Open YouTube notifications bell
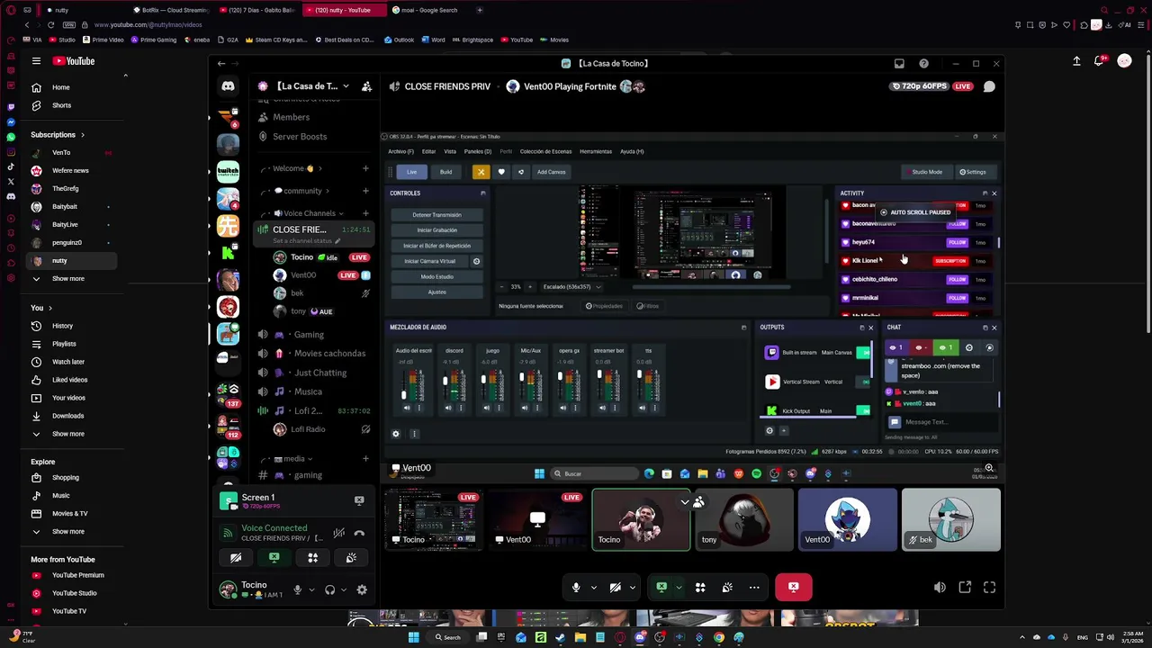 [1099, 61]
